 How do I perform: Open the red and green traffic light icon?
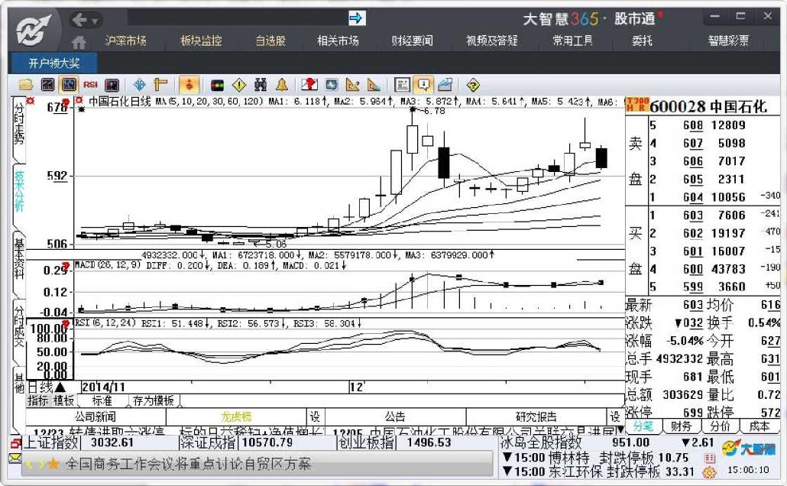click(217, 85)
